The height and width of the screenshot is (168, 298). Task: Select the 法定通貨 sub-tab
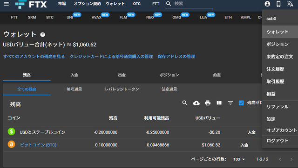click(169, 89)
